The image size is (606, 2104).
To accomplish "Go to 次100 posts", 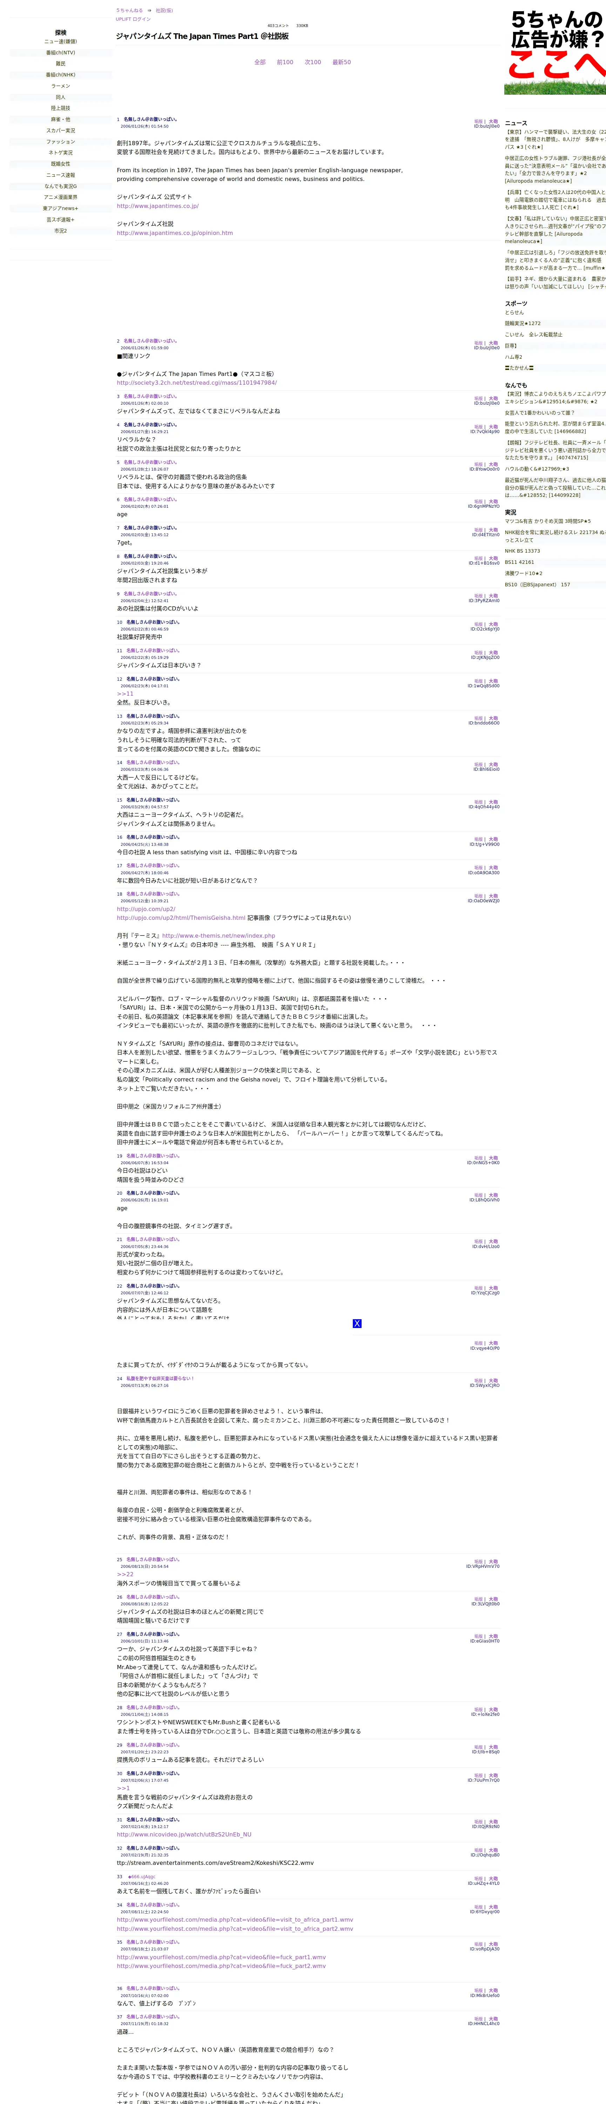I will [313, 62].
